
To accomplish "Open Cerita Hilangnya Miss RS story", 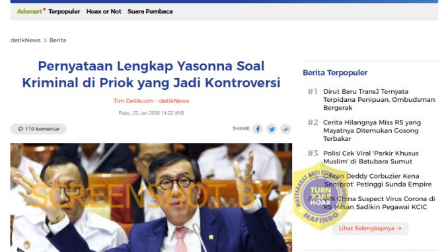I will [x=372, y=130].
